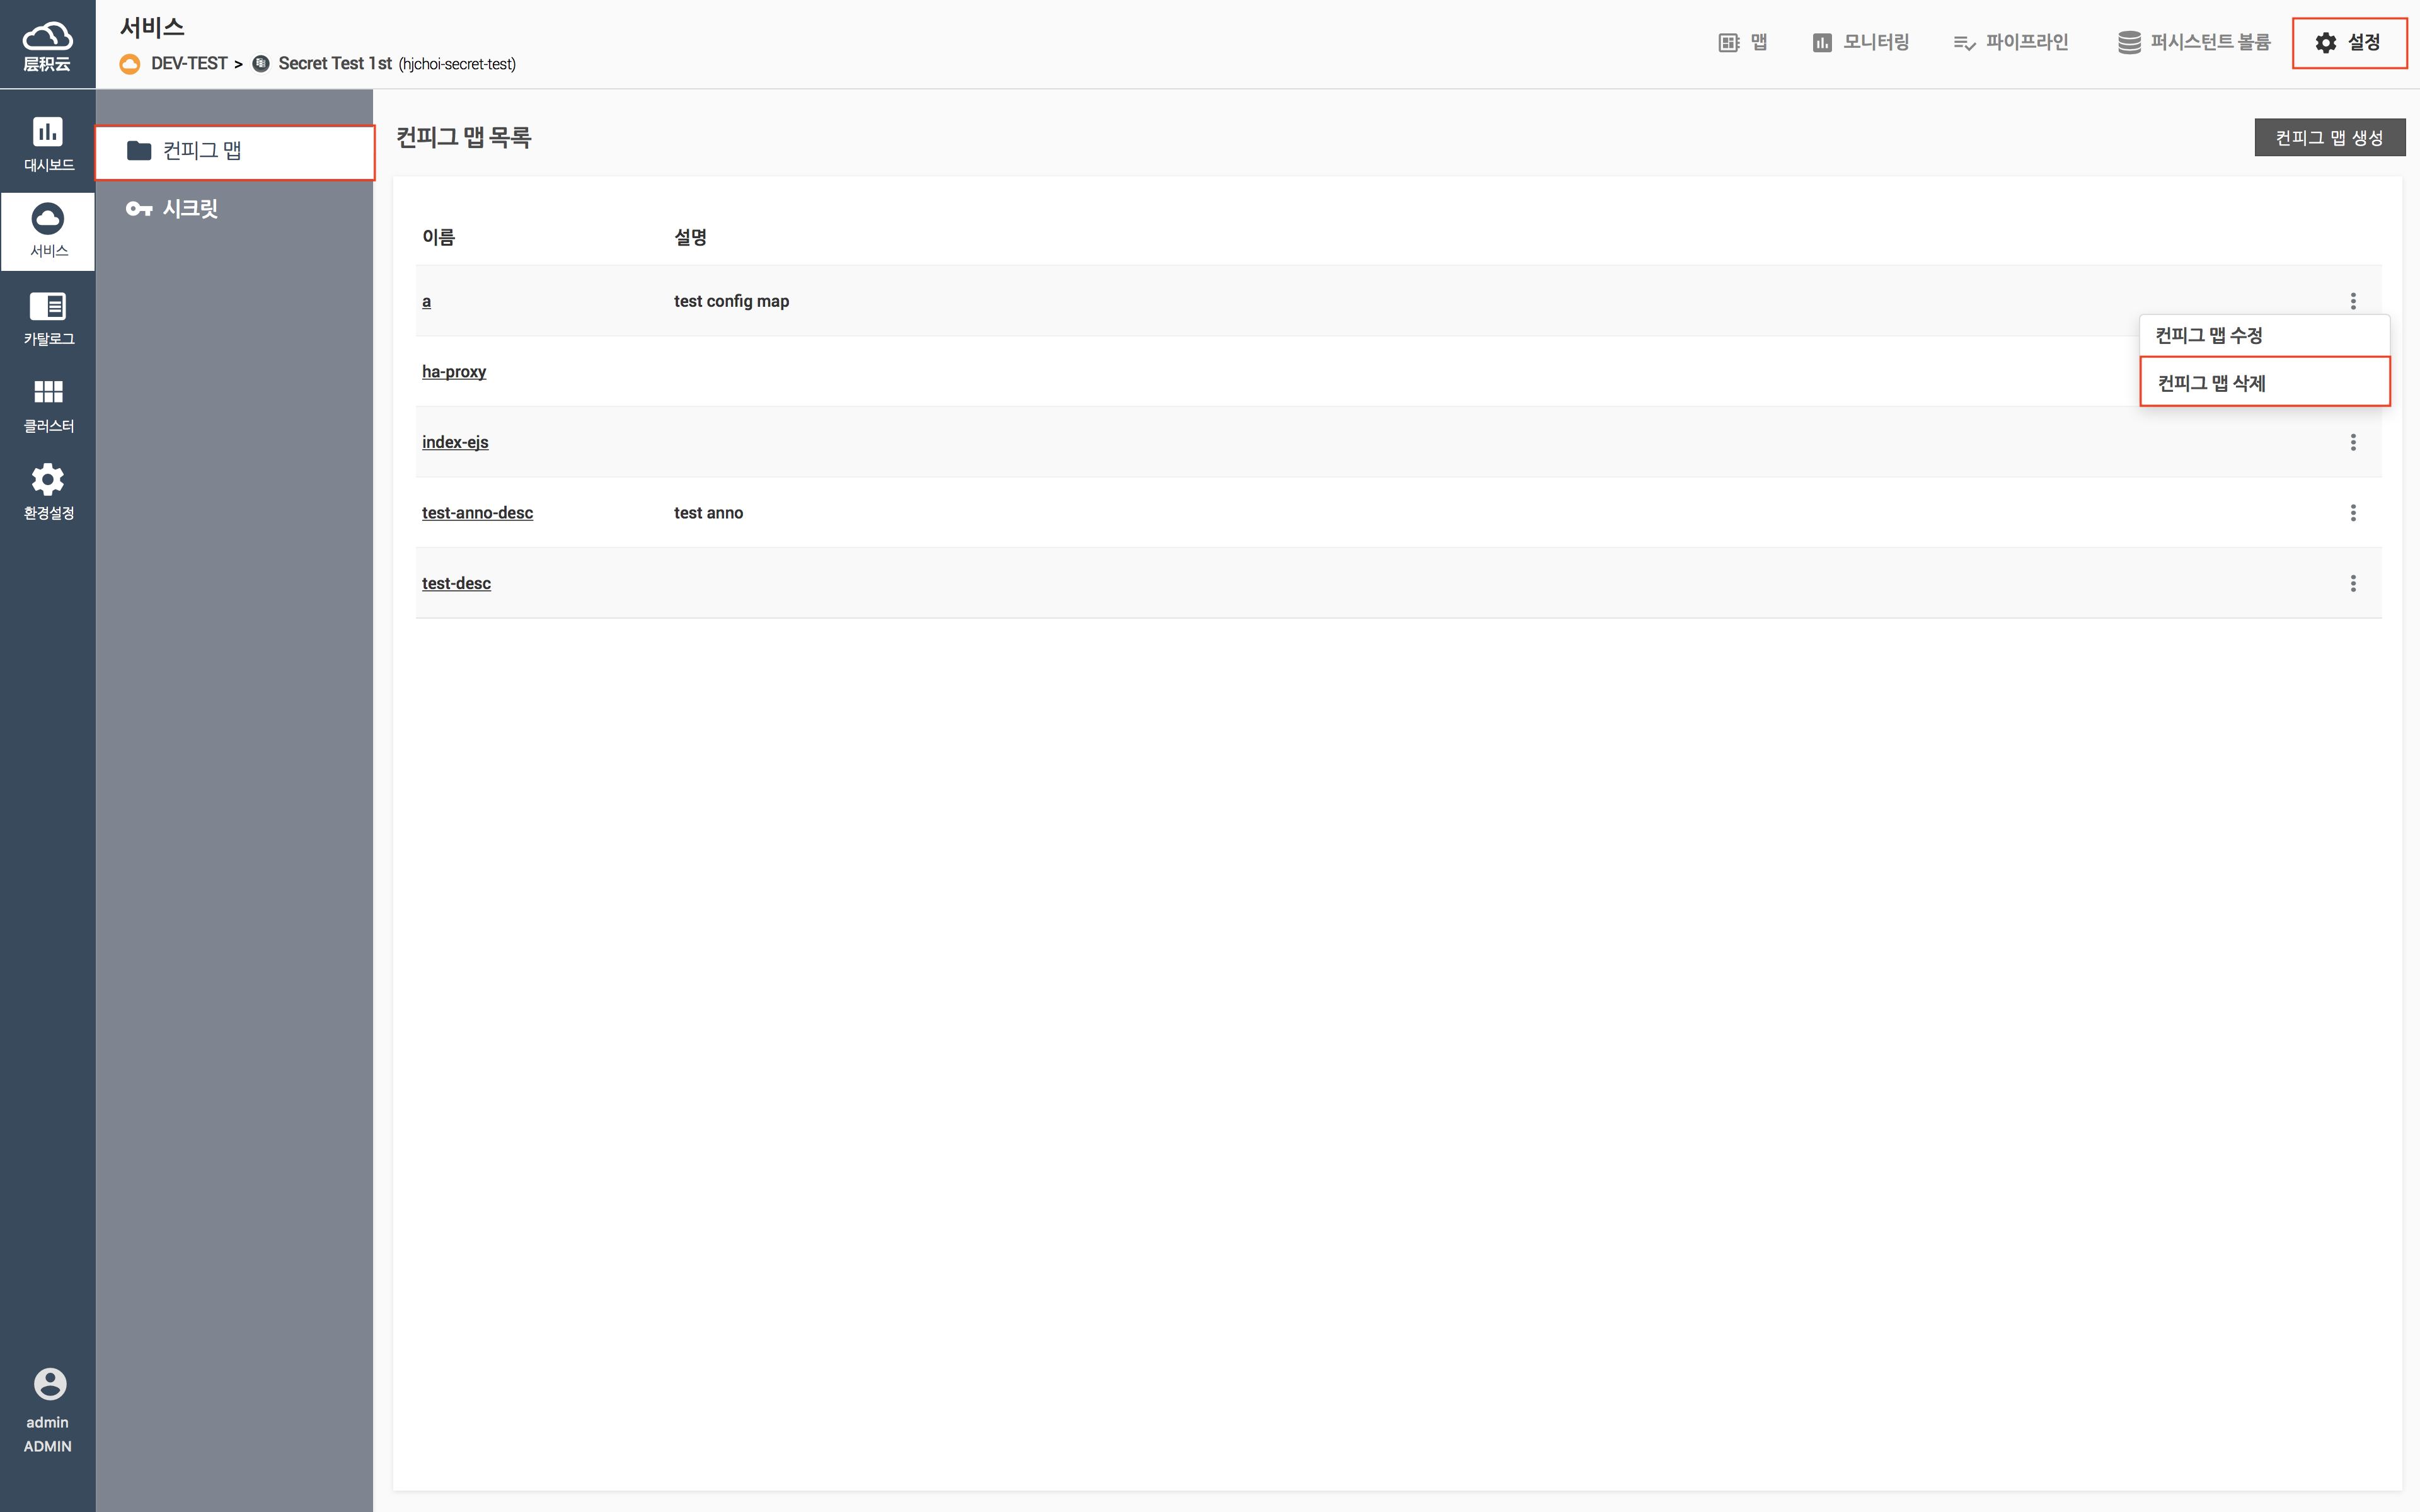Click the 이름 column header
This screenshot has height=1512, width=2420.
(438, 237)
